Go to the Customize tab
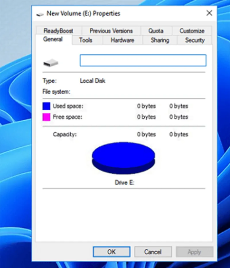230x268 pixels. (x=192, y=31)
